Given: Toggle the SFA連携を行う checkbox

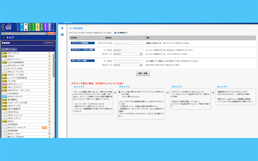Looking at the screenshot, I should tap(115, 33).
